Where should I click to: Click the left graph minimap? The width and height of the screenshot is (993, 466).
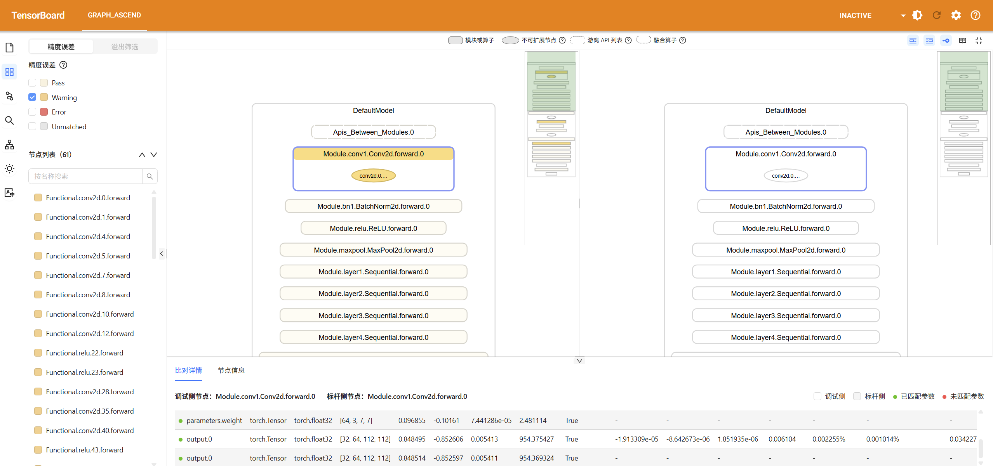click(551, 148)
